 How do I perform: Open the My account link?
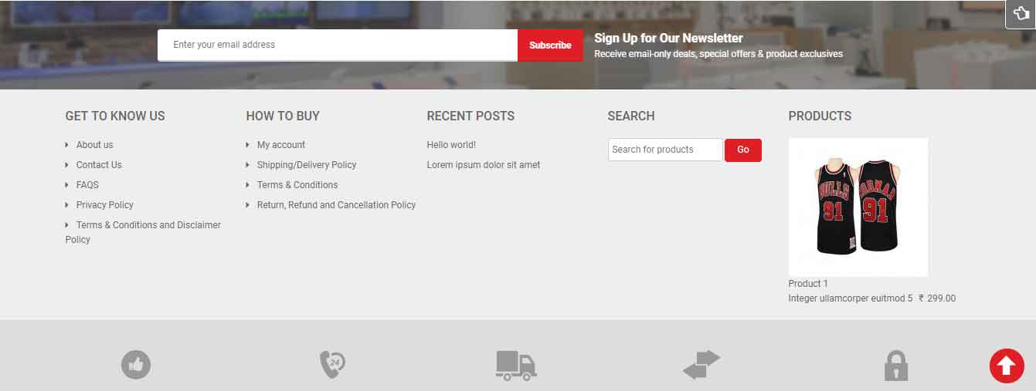tap(281, 145)
